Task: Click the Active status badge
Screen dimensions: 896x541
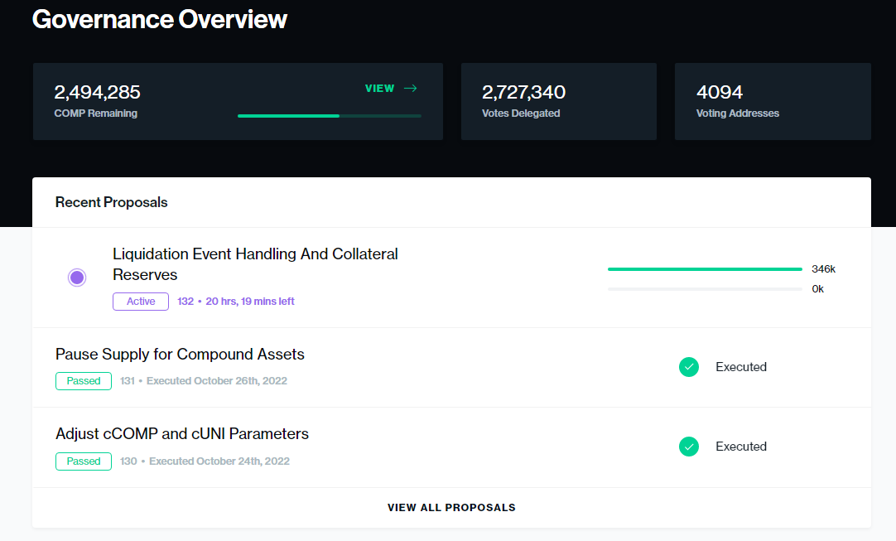Action: (x=141, y=302)
